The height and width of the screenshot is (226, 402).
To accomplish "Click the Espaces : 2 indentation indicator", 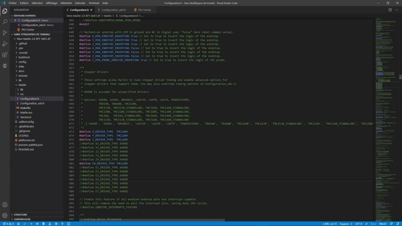I will pos(346,224).
